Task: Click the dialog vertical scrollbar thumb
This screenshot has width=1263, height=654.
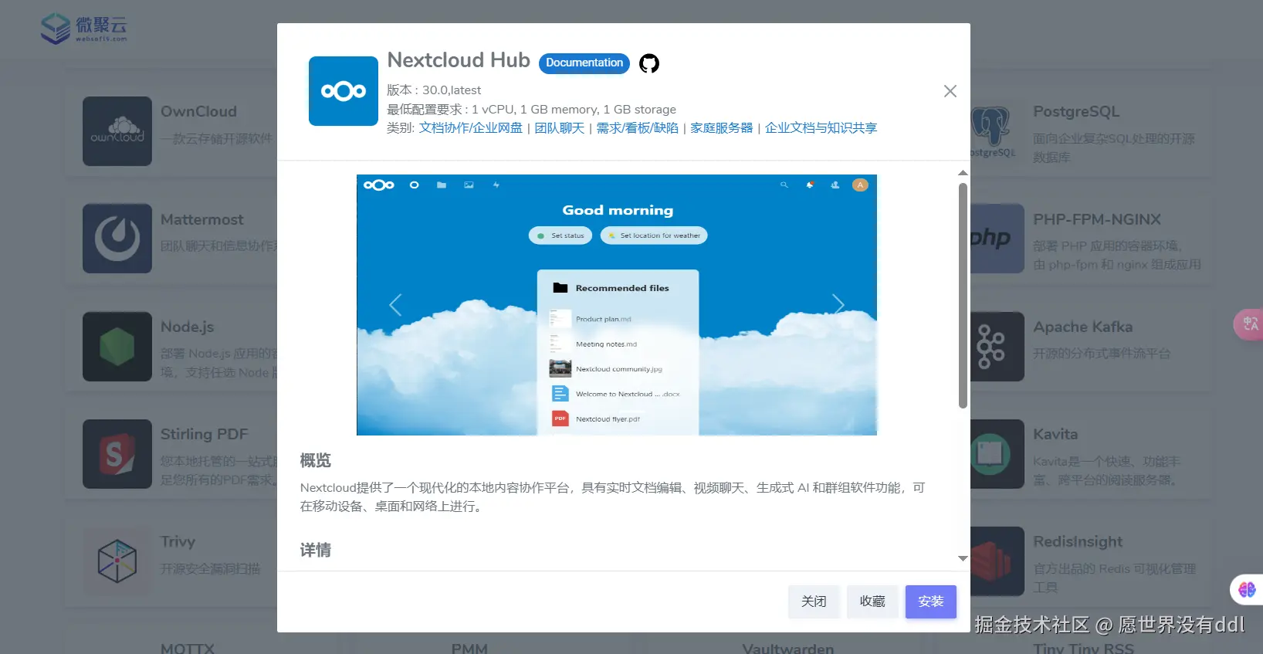Action: (x=963, y=296)
